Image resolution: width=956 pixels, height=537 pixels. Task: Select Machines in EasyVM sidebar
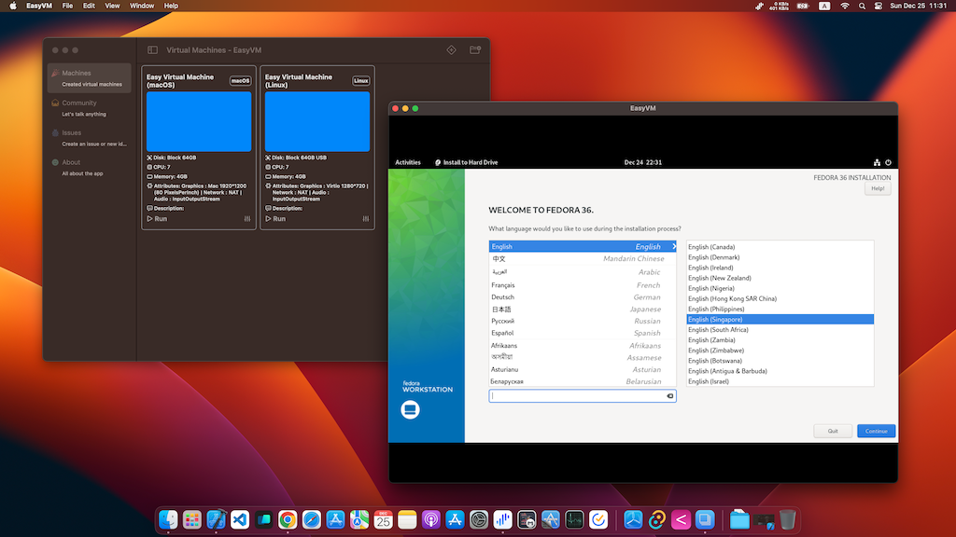90,78
